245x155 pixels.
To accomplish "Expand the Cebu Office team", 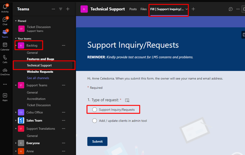I will click(x=16, y=112).
